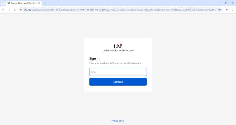
Task: Open a new tab with plus icon
Action: pyautogui.click(x=45, y=3)
